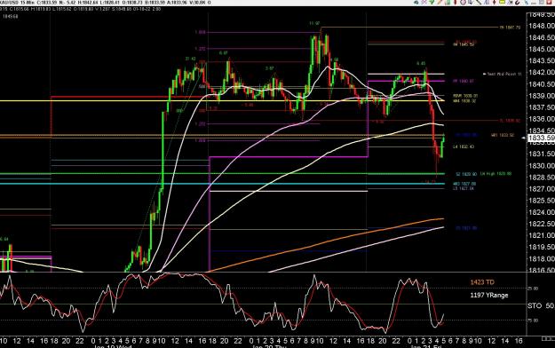The width and height of the screenshot is (555, 348).
Task: Click the C:1833.59 close value in header
Action: tap(47, 3)
